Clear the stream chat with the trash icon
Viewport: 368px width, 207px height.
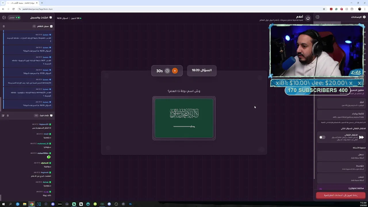(8, 116)
